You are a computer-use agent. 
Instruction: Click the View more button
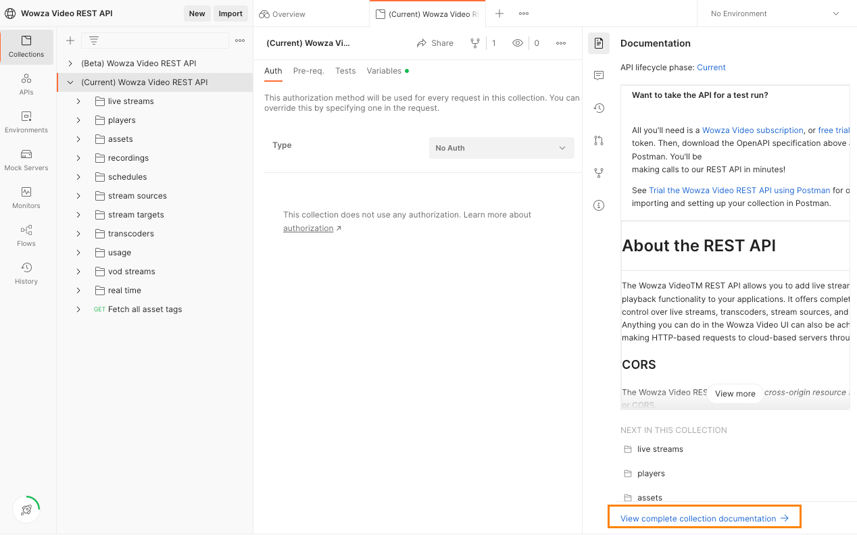coord(735,394)
